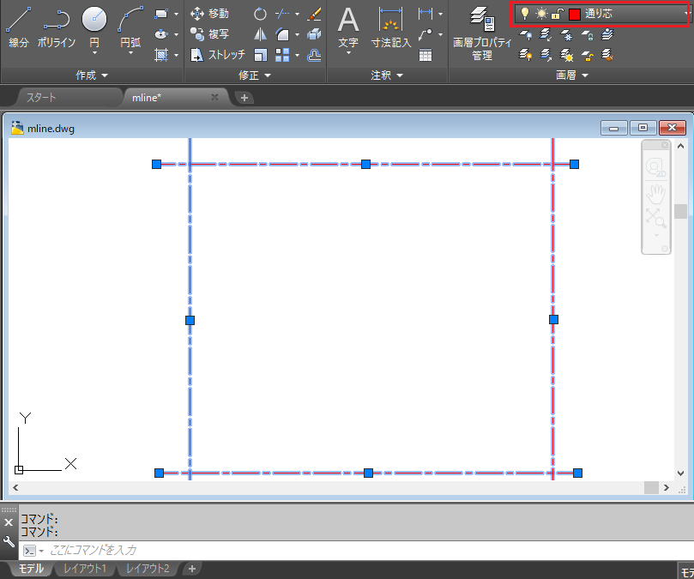The image size is (694, 579).
Task: Select the ポリライン (Polyline) tool
Action: pos(57,27)
